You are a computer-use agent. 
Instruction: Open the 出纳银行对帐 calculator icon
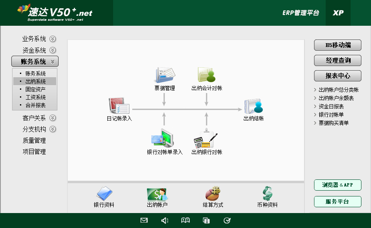205,138
